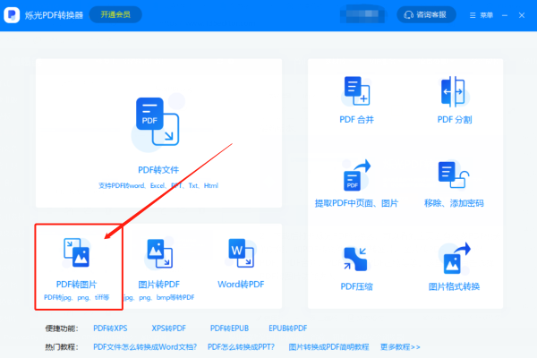Image resolution: width=537 pixels, height=358 pixels.
Task: Open the EPUB转PDF quick link
Action: coord(287,328)
